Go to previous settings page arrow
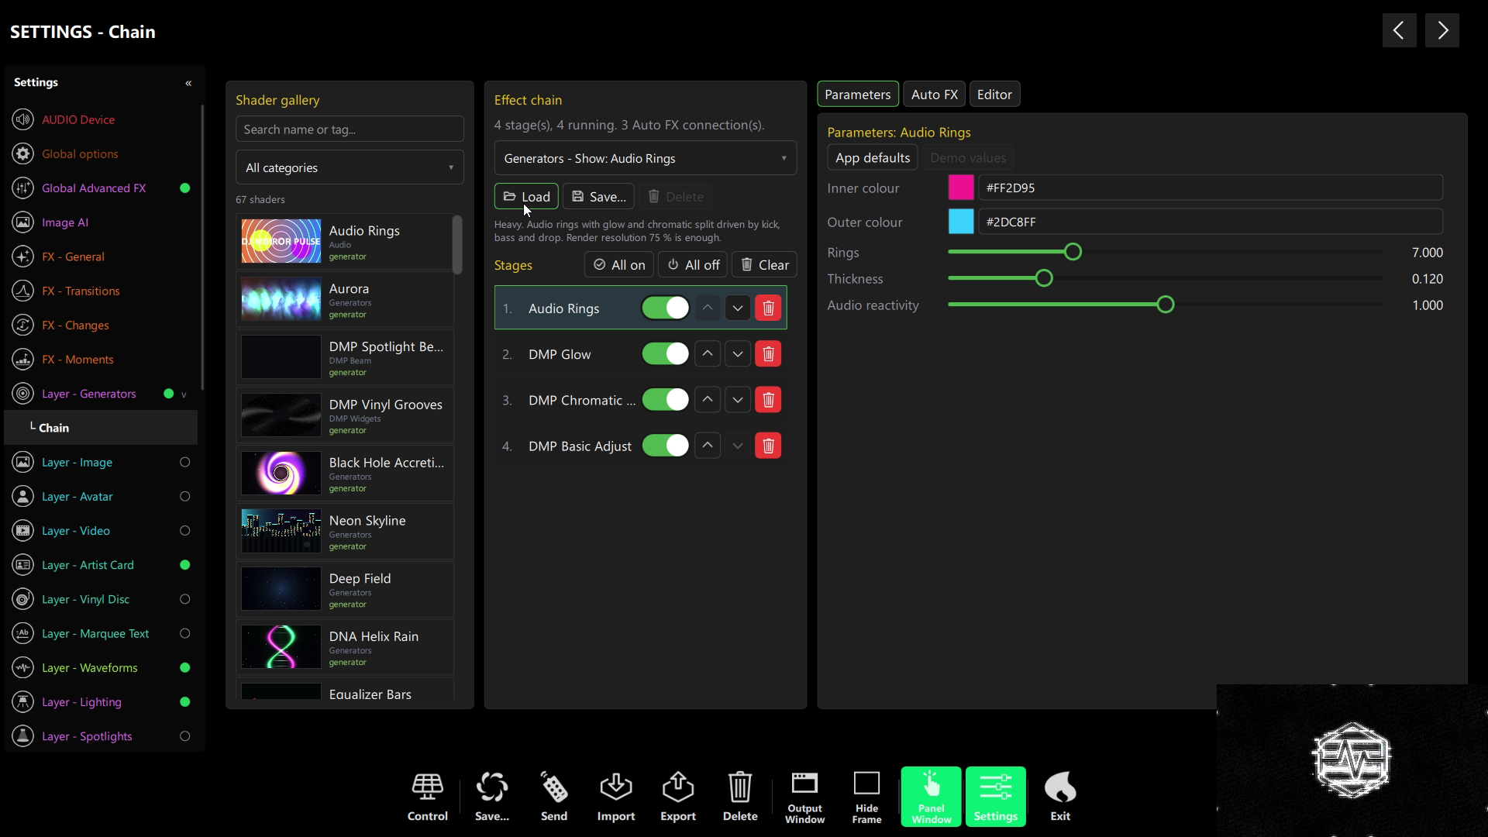 click(1399, 30)
